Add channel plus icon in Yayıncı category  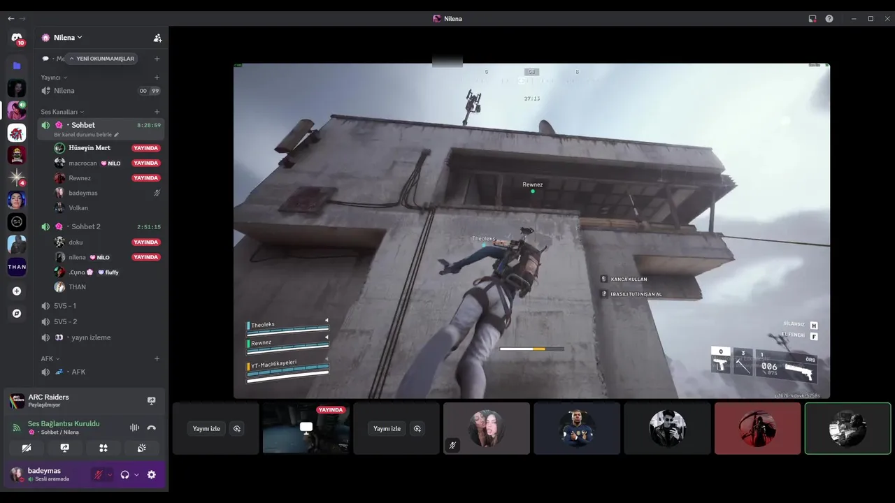coord(157,78)
